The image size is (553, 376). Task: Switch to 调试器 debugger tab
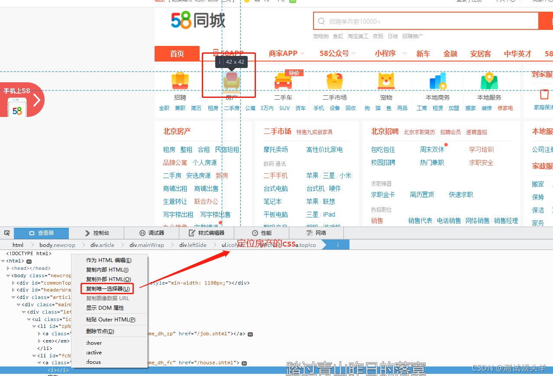click(x=152, y=233)
